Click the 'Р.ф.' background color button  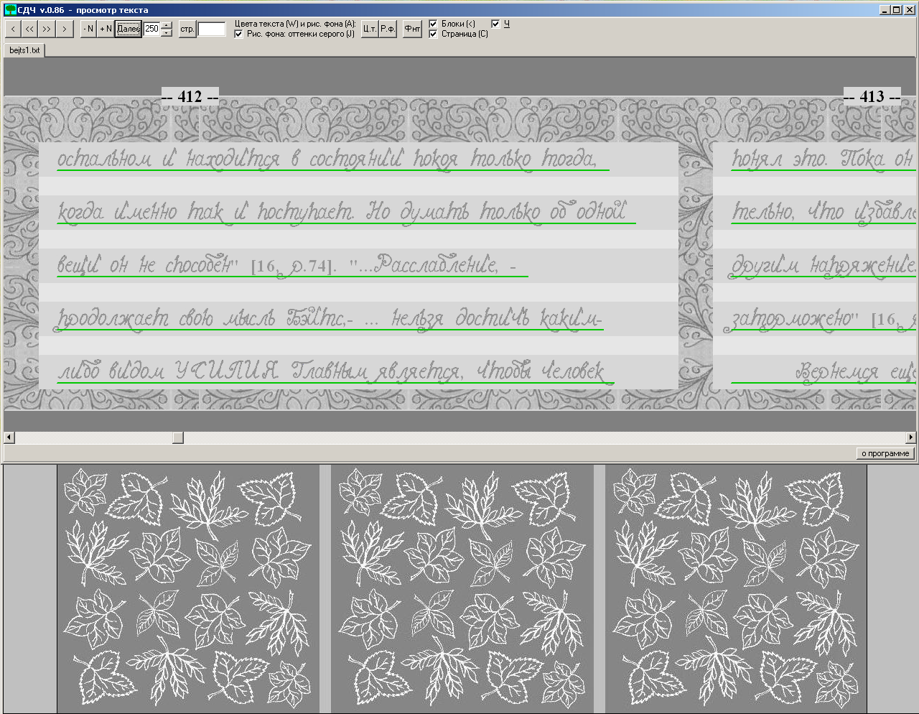coord(388,29)
